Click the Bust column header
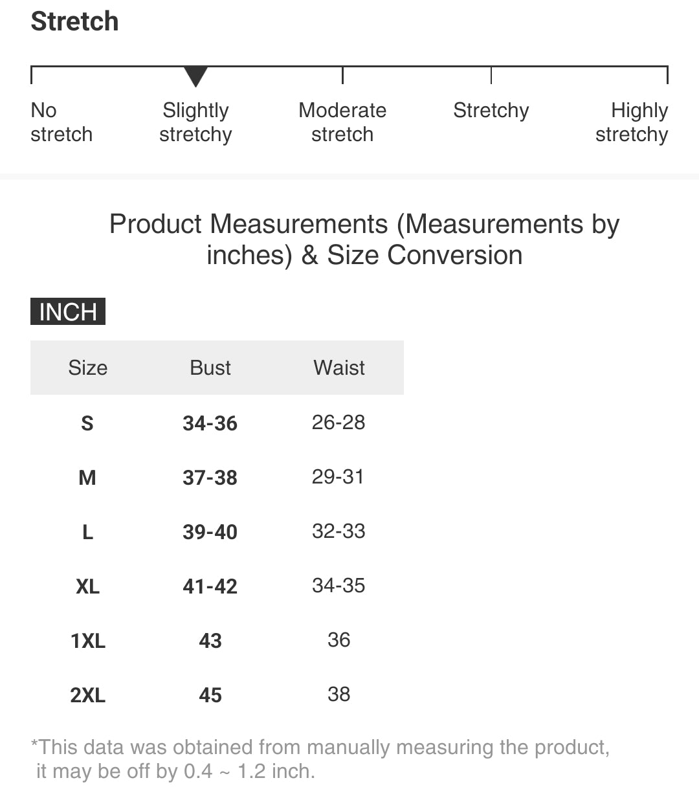Image resolution: width=699 pixels, height=800 pixels. pos(210,368)
